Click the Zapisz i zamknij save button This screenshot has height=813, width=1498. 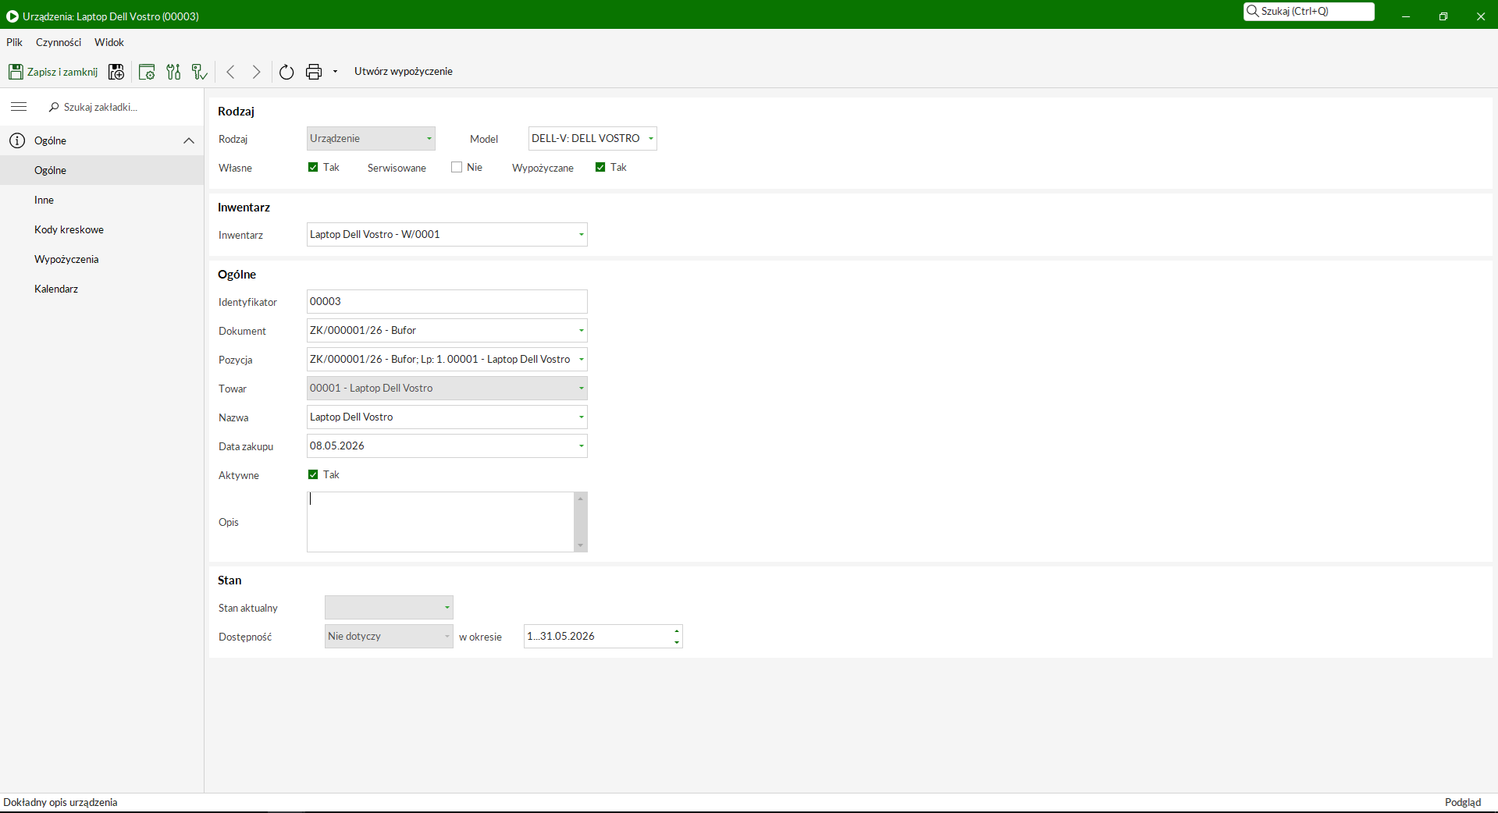point(53,72)
